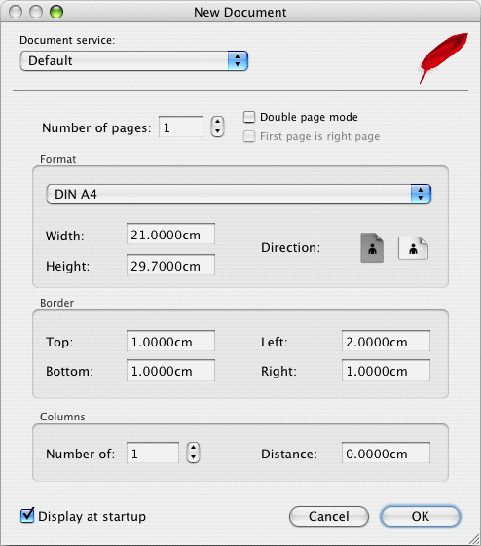Select the landscape direction icon
This screenshot has width=481, height=546.
pyautogui.click(x=413, y=248)
